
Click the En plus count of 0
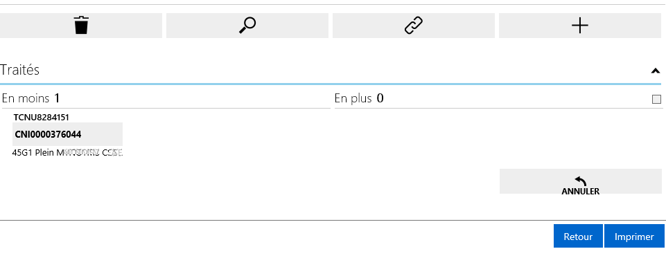(x=380, y=99)
